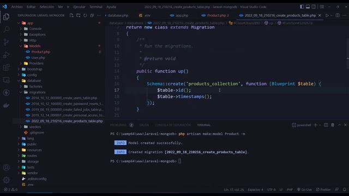Maximize the terminal panel size
Viewport: 349px width, 196px height.
[x=339, y=125]
